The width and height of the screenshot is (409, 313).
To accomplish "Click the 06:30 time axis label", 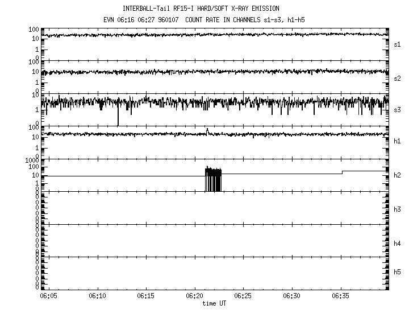I will [292, 296].
